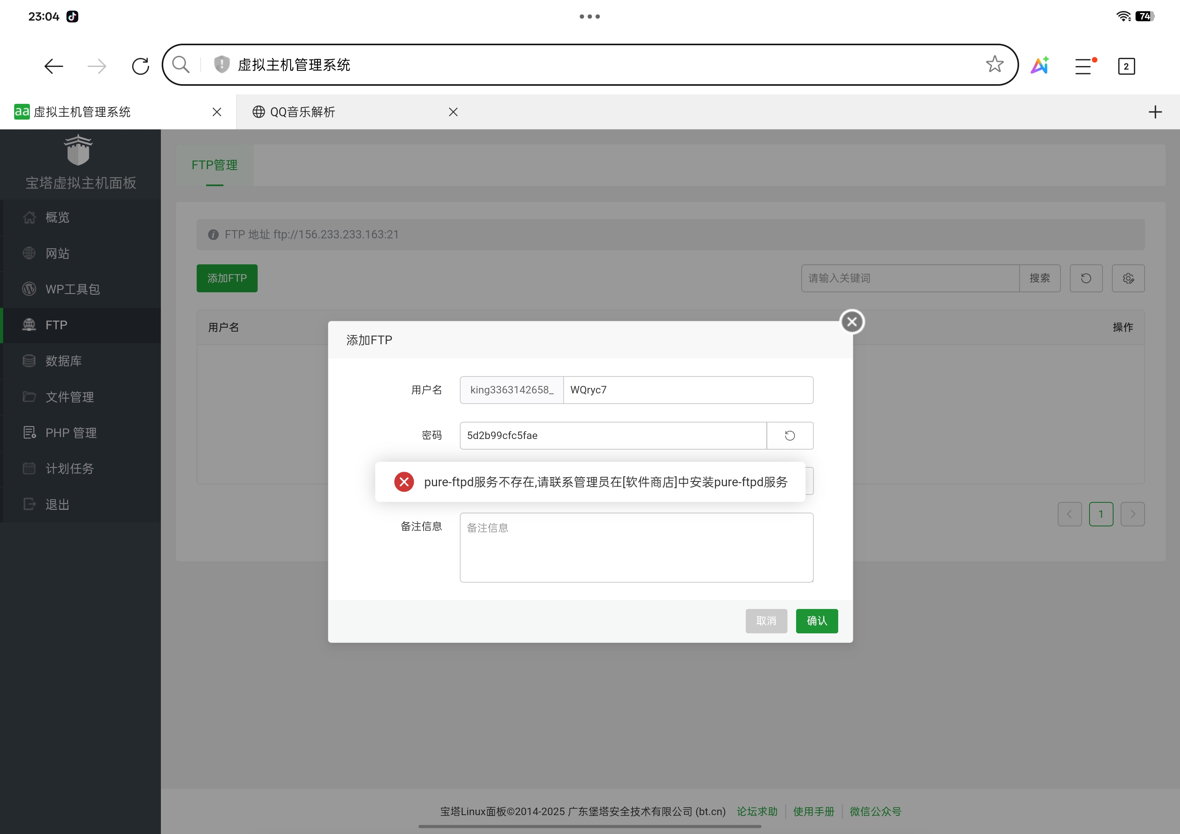Open a new tab with plus icon
1180x834 pixels.
(x=1155, y=112)
